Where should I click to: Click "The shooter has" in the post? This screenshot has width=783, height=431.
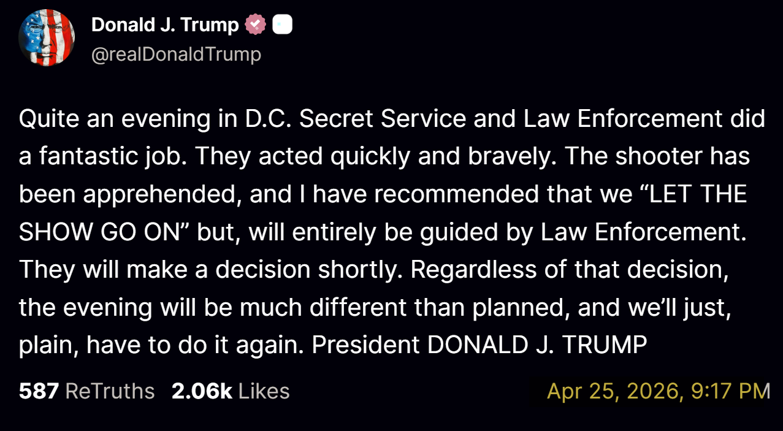(x=657, y=156)
